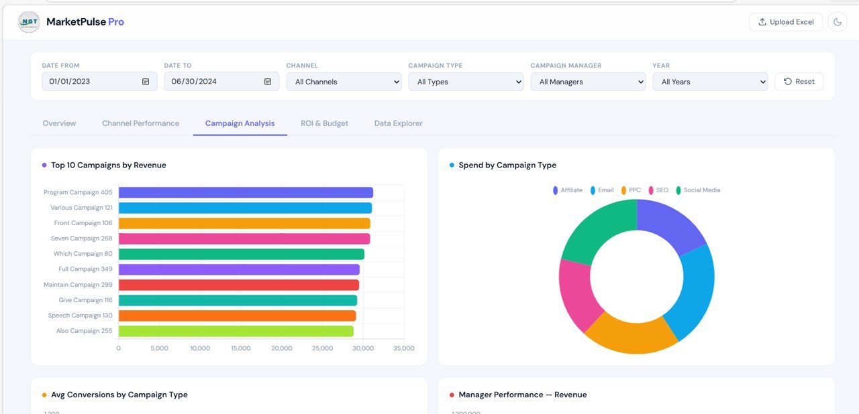Viewport: 859px width, 414px height.
Task: Click the red dot beside Manager Performance title
Action: point(450,395)
